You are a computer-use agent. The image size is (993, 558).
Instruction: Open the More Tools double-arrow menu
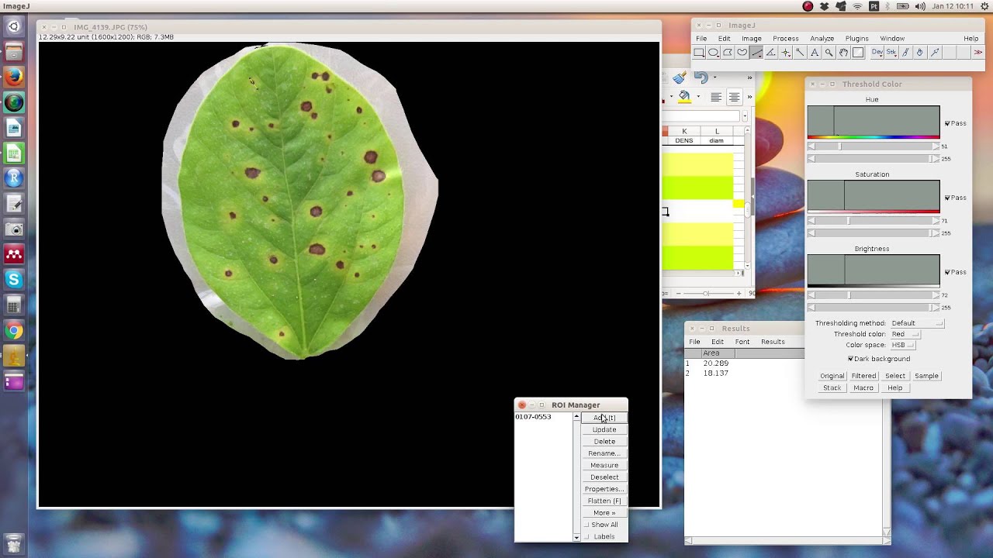tap(978, 53)
